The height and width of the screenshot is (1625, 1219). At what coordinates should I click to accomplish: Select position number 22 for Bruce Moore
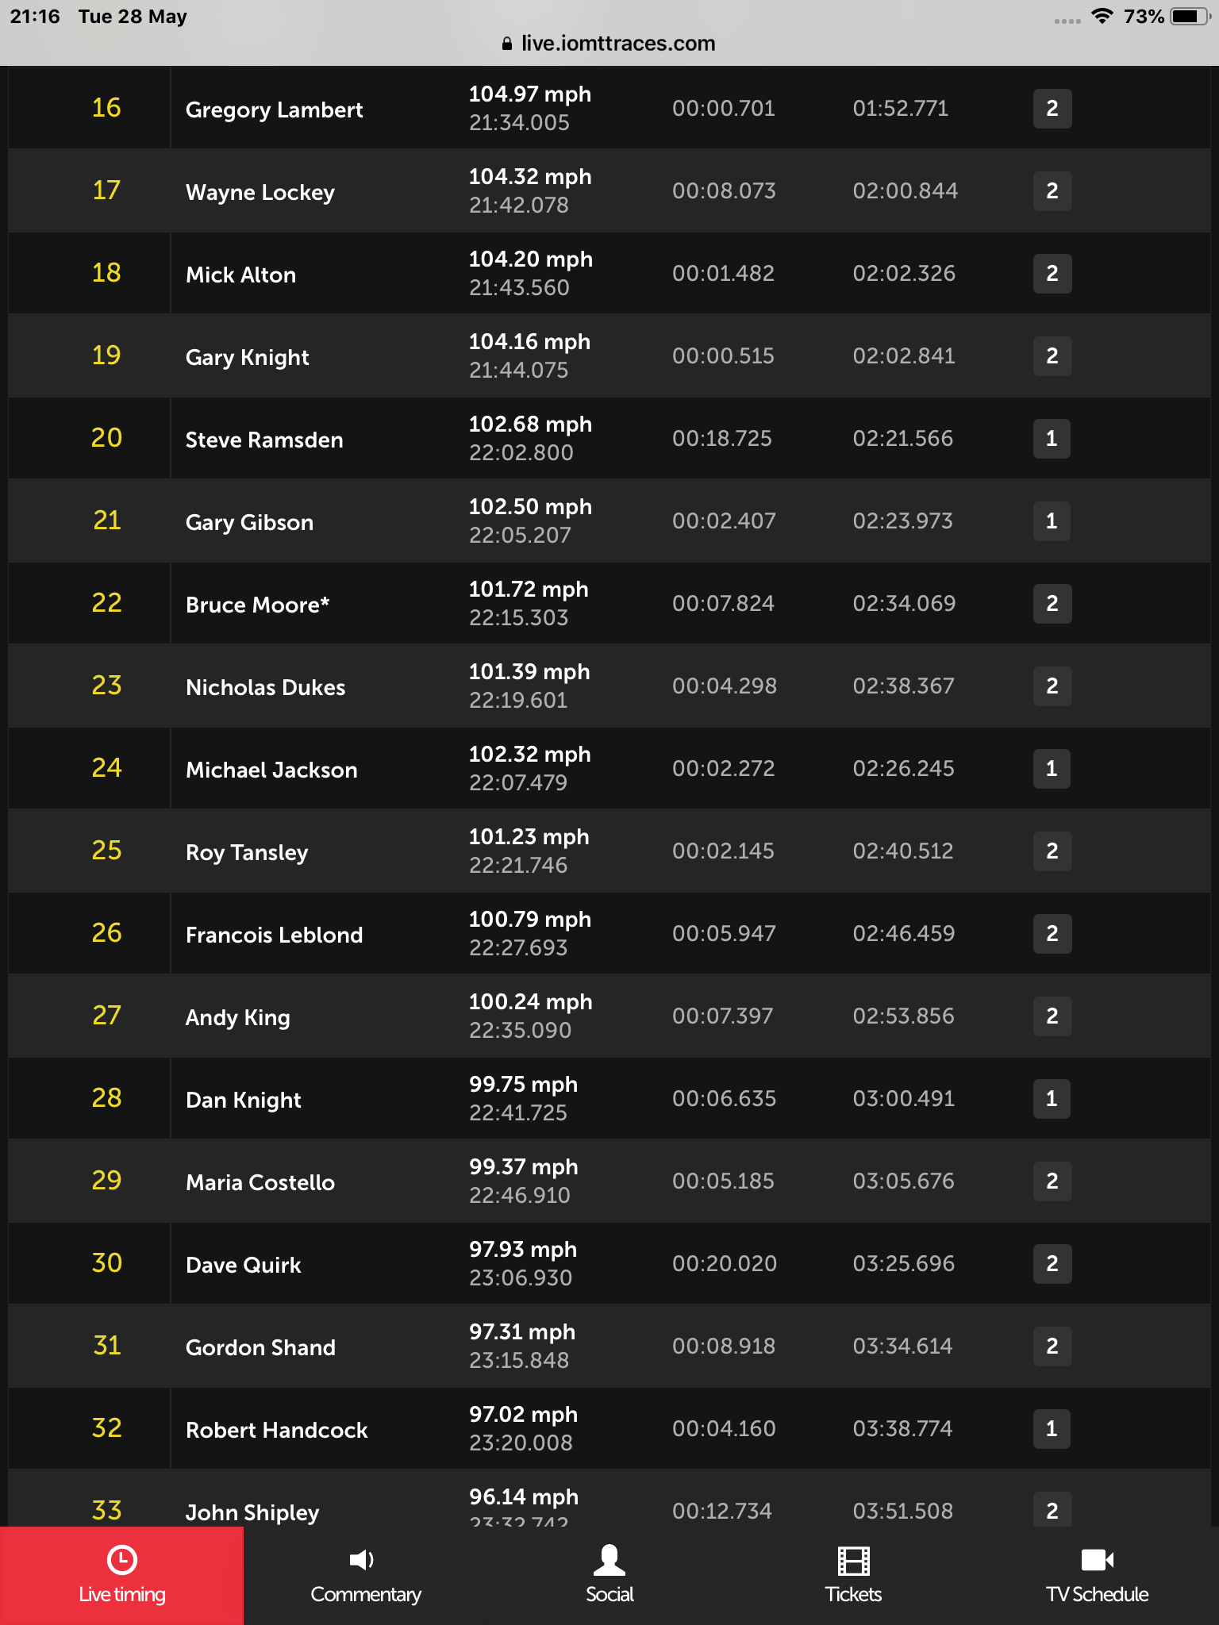[x=106, y=603]
